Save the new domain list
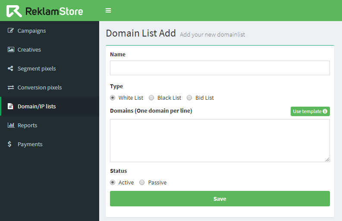The height and width of the screenshot is (221, 342). pos(220,199)
